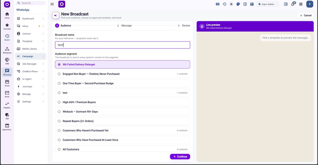Select Customers Who Haven't Purchased Yet segment
The width and height of the screenshot is (318, 165).
(x=123, y=130)
